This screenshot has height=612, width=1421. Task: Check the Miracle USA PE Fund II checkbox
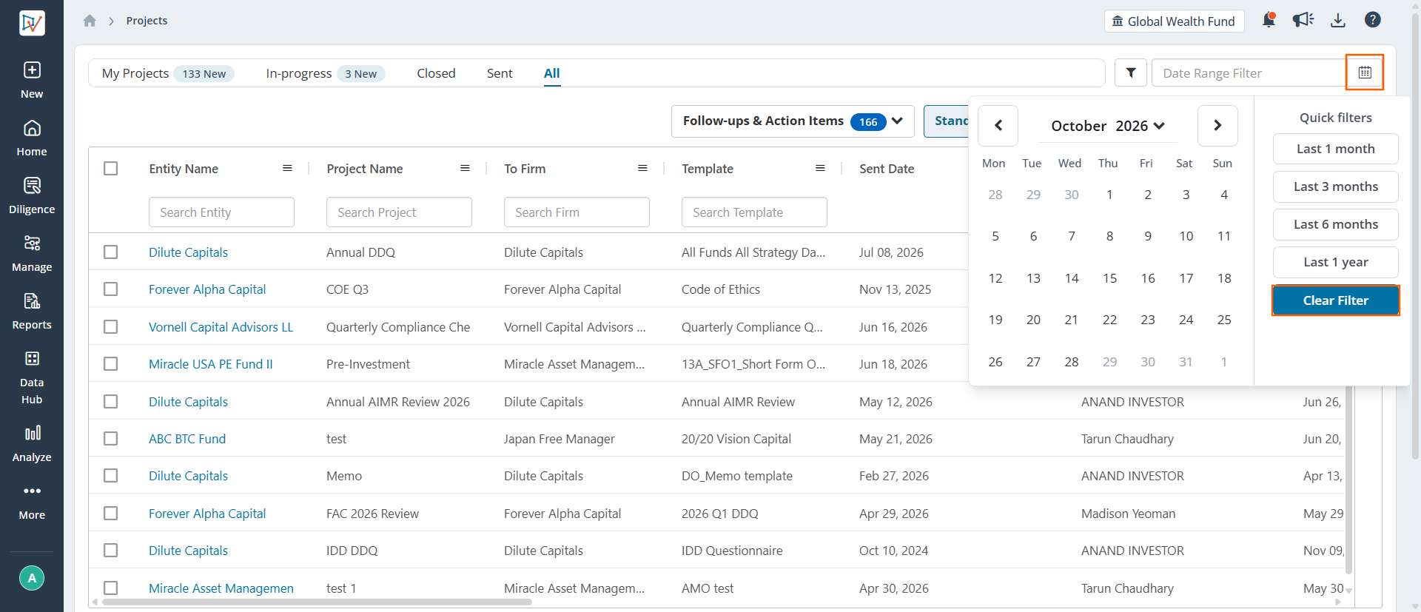tap(111, 364)
